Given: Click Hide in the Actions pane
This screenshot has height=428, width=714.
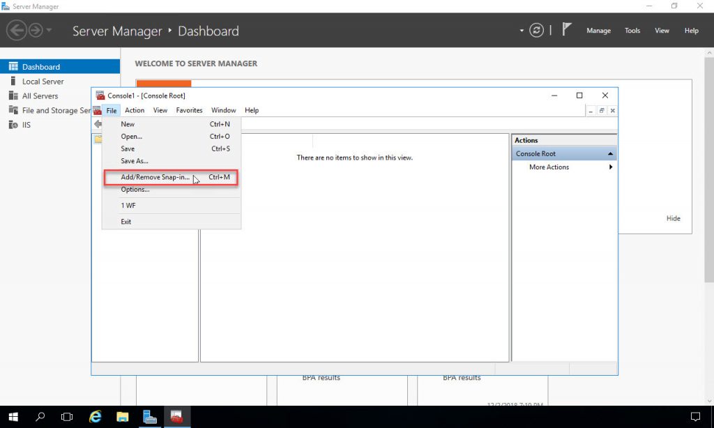Looking at the screenshot, I should [x=673, y=218].
